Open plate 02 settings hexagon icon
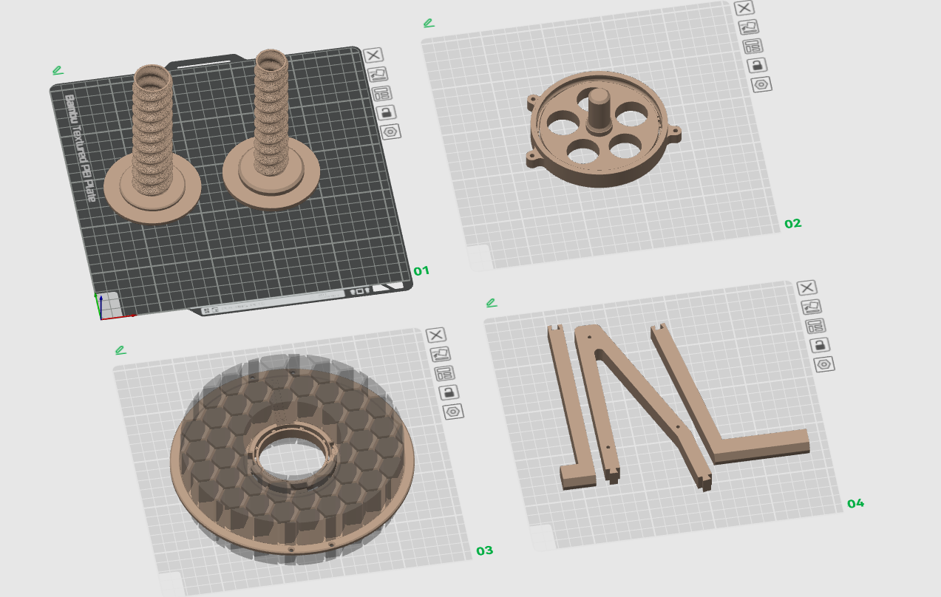Screen dimensions: 941x597 click(x=761, y=84)
